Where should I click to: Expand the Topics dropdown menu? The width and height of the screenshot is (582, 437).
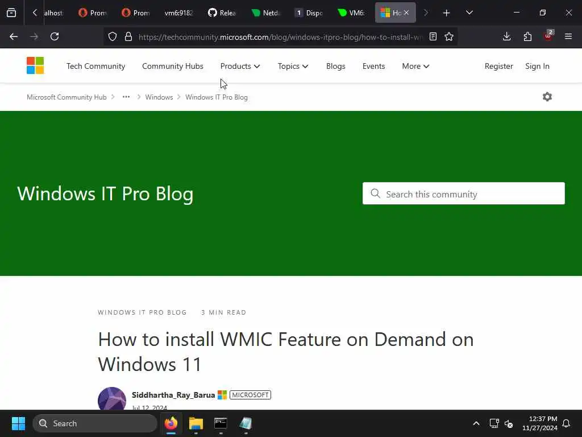[x=293, y=66]
